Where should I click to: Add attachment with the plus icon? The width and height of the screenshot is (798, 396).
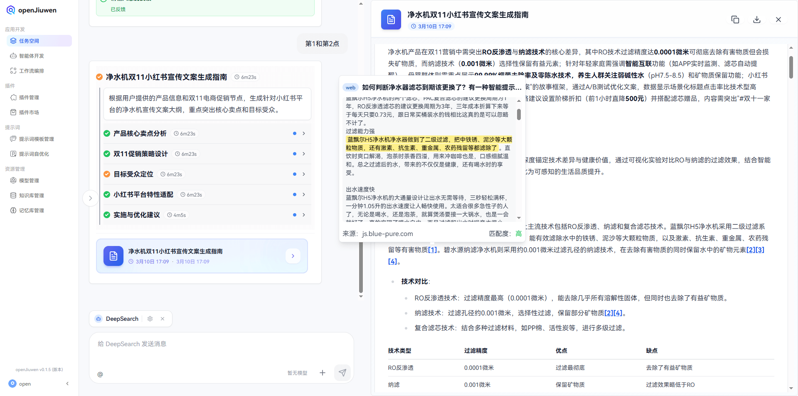[323, 373]
